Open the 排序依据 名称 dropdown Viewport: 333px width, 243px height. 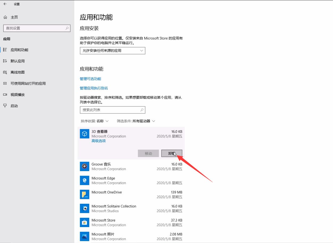[x=95, y=121]
